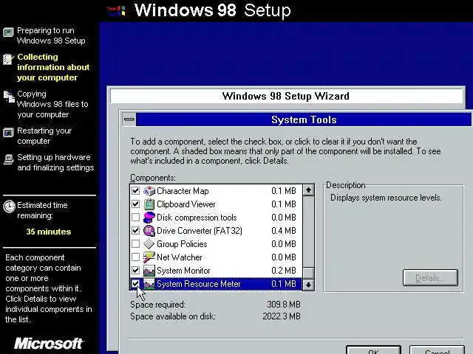The image size is (473, 354).
Task: Click the 309.8 MB space required value
Action: (x=284, y=305)
